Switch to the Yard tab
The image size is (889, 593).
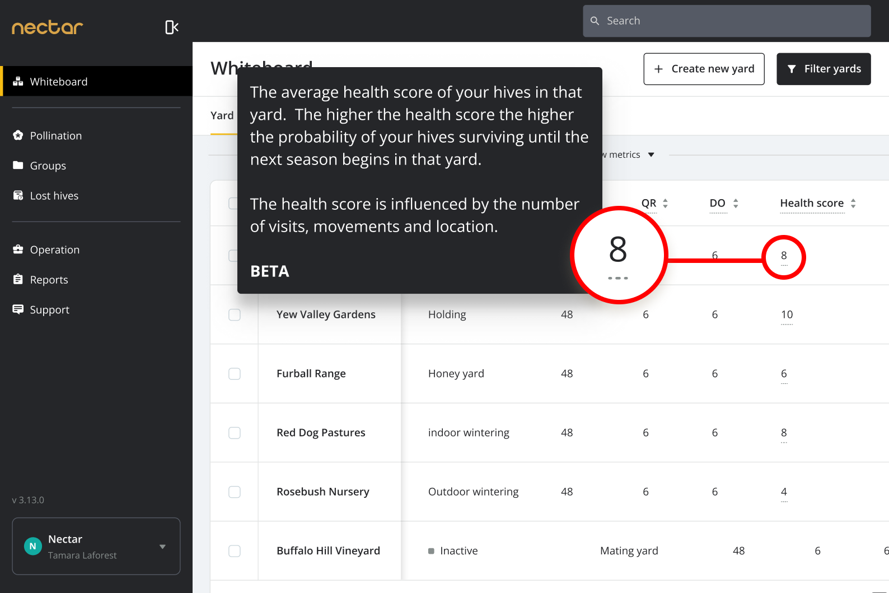pos(222,116)
